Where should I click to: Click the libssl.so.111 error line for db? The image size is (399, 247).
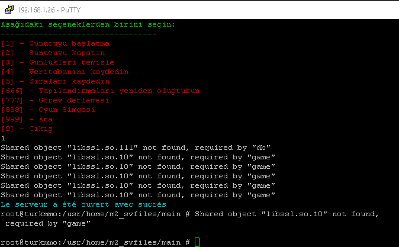pos(136,147)
